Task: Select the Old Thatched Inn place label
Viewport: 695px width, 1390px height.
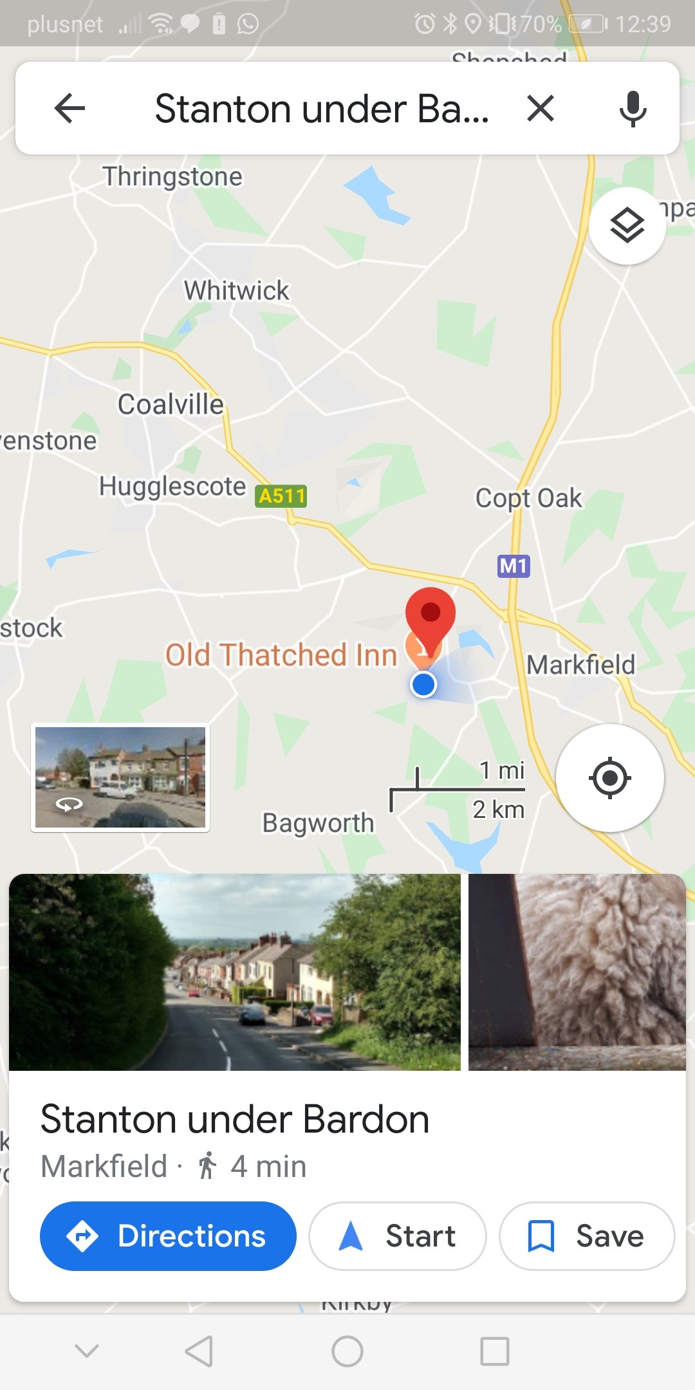Action: click(281, 654)
